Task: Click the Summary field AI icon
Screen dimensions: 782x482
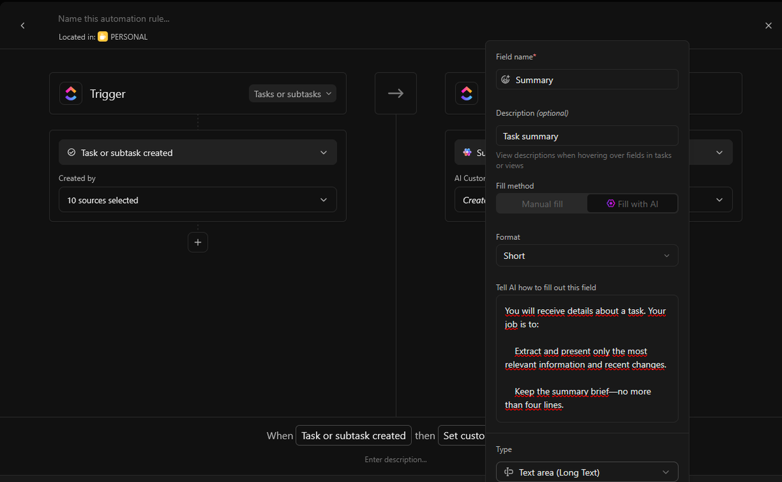Action: coord(506,80)
